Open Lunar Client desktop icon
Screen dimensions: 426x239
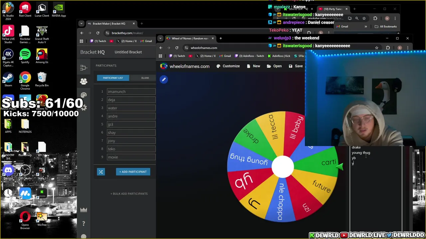pyautogui.click(x=42, y=10)
